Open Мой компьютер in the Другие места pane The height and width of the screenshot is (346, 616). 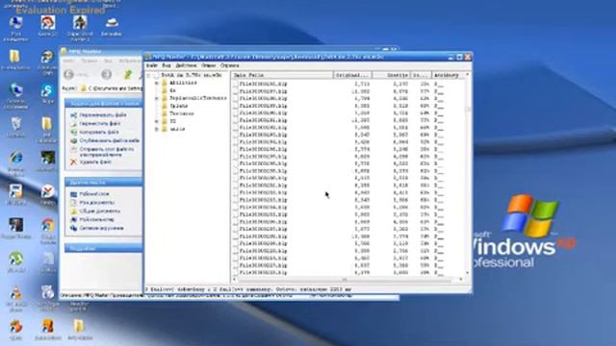coord(96,220)
